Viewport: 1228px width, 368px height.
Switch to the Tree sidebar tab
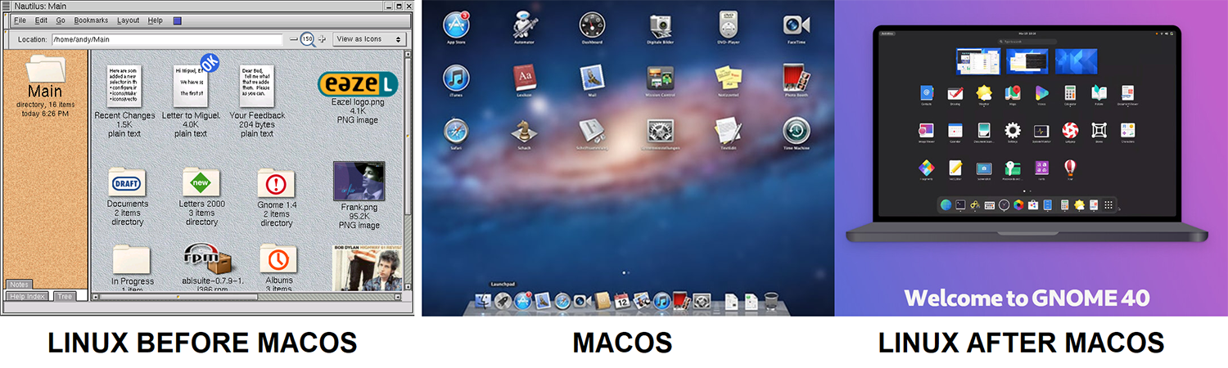tap(65, 296)
